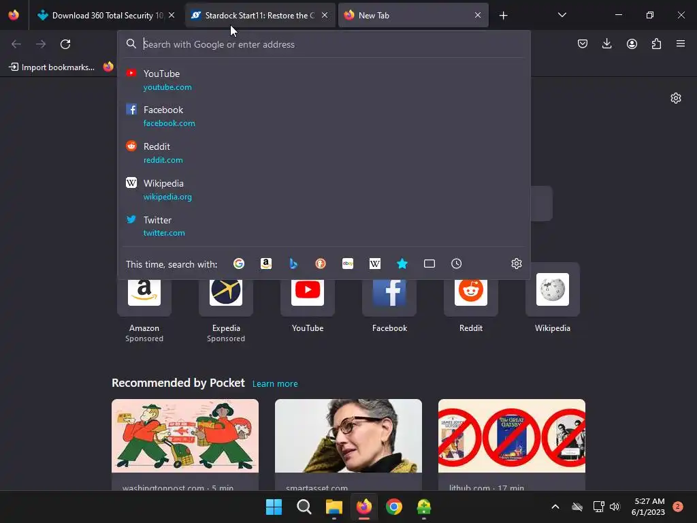
Task: Choose the Facebook suggestion in dropdown
Action: (325, 116)
